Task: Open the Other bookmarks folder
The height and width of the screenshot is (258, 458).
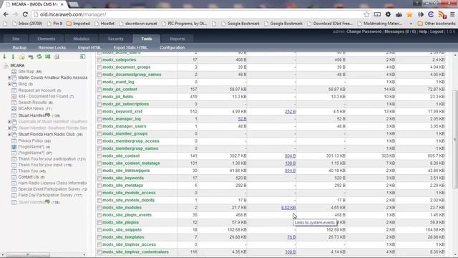Action: (437, 24)
